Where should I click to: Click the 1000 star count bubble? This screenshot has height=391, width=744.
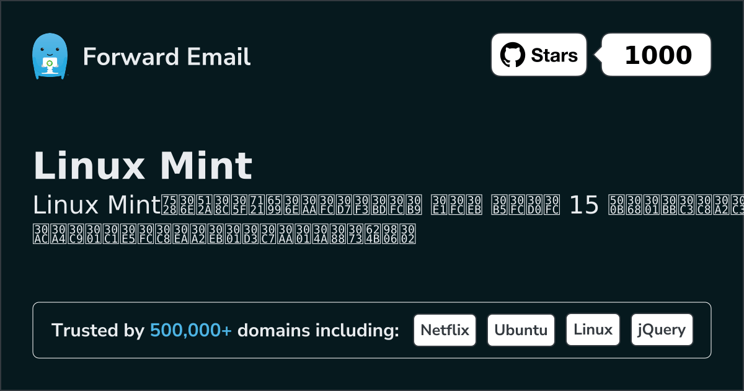(657, 55)
